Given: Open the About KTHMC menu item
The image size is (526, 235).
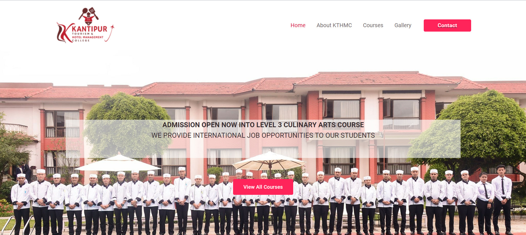Looking at the screenshot, I should pyautogui.click(x=334, y=25).
